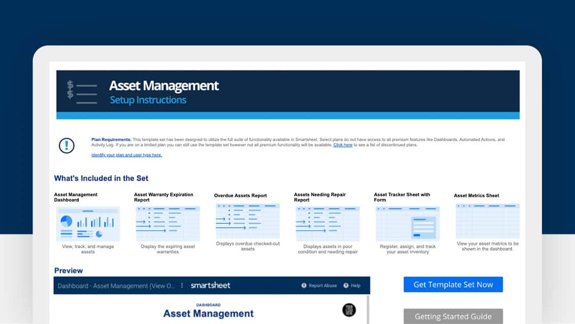This screenshot has height=324, width=575.
Task: Open the Click here discontinued plans link
Action: tap(343, 144)
